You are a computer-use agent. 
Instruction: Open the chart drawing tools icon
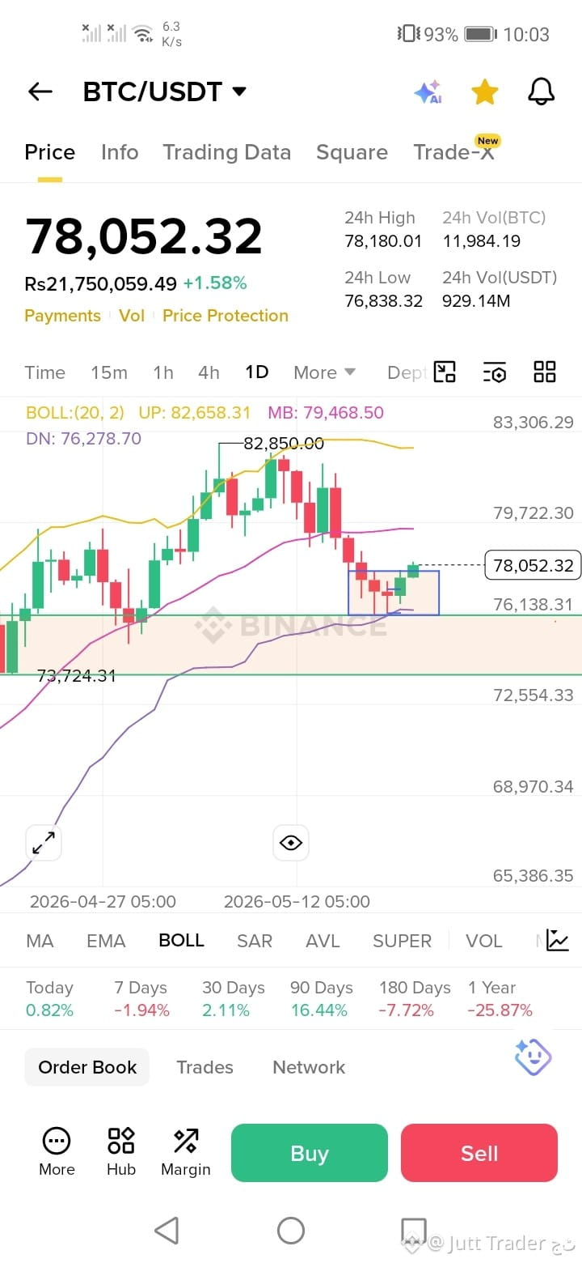tap(445, 372)
